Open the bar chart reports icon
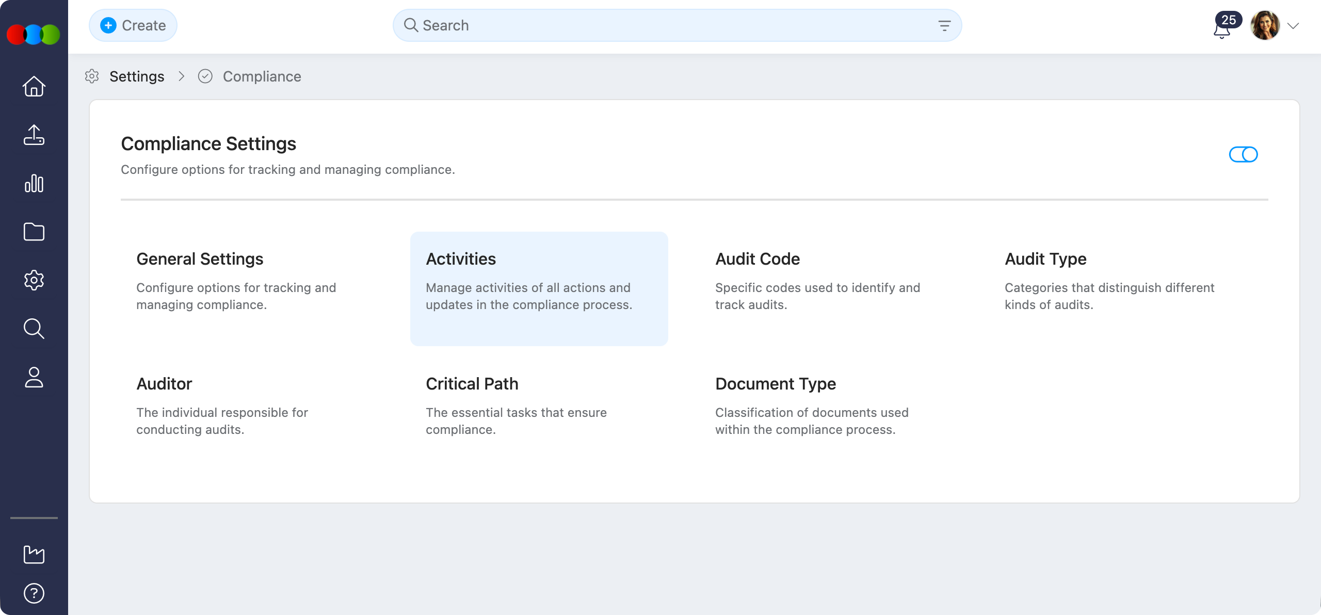Image resolution: width=1321 pixels, height=615 pixels. click(x=34, y=183)
